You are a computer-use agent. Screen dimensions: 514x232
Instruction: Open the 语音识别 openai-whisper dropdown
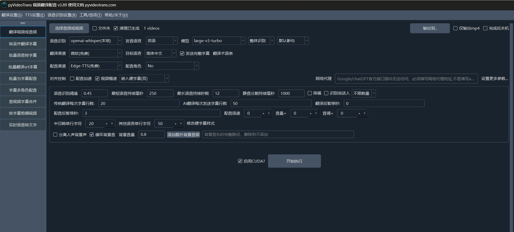click(95, 41)
